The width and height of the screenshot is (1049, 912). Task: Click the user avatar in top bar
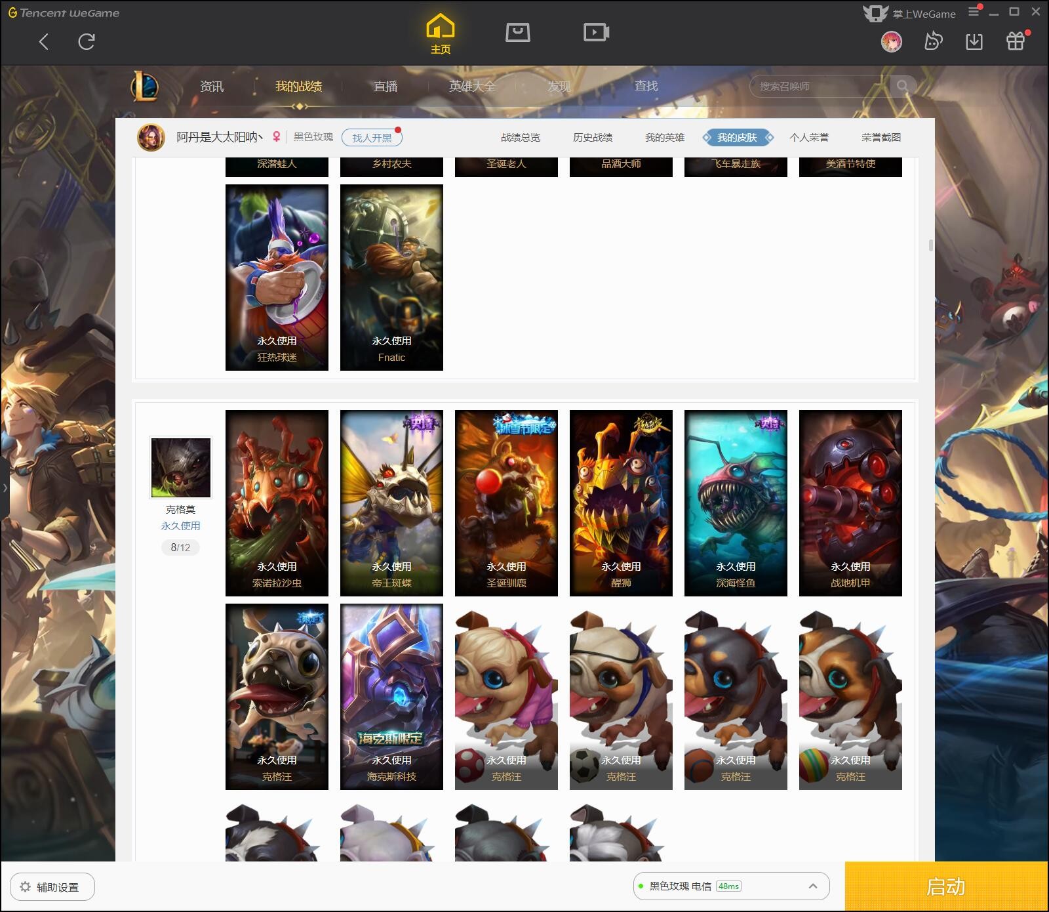point(891,41)
